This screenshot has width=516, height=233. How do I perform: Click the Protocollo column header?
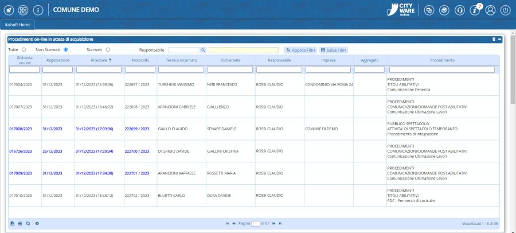pyautogui.click(x=140, y=60)
